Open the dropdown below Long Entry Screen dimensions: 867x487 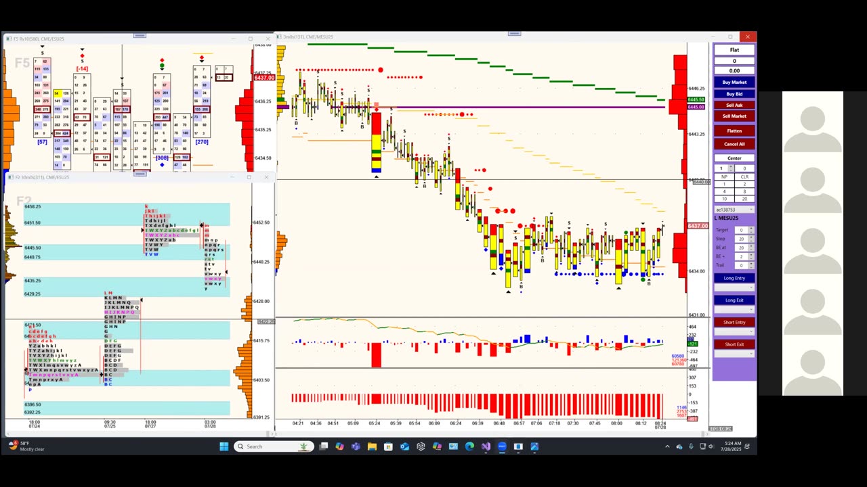(734, 287)
